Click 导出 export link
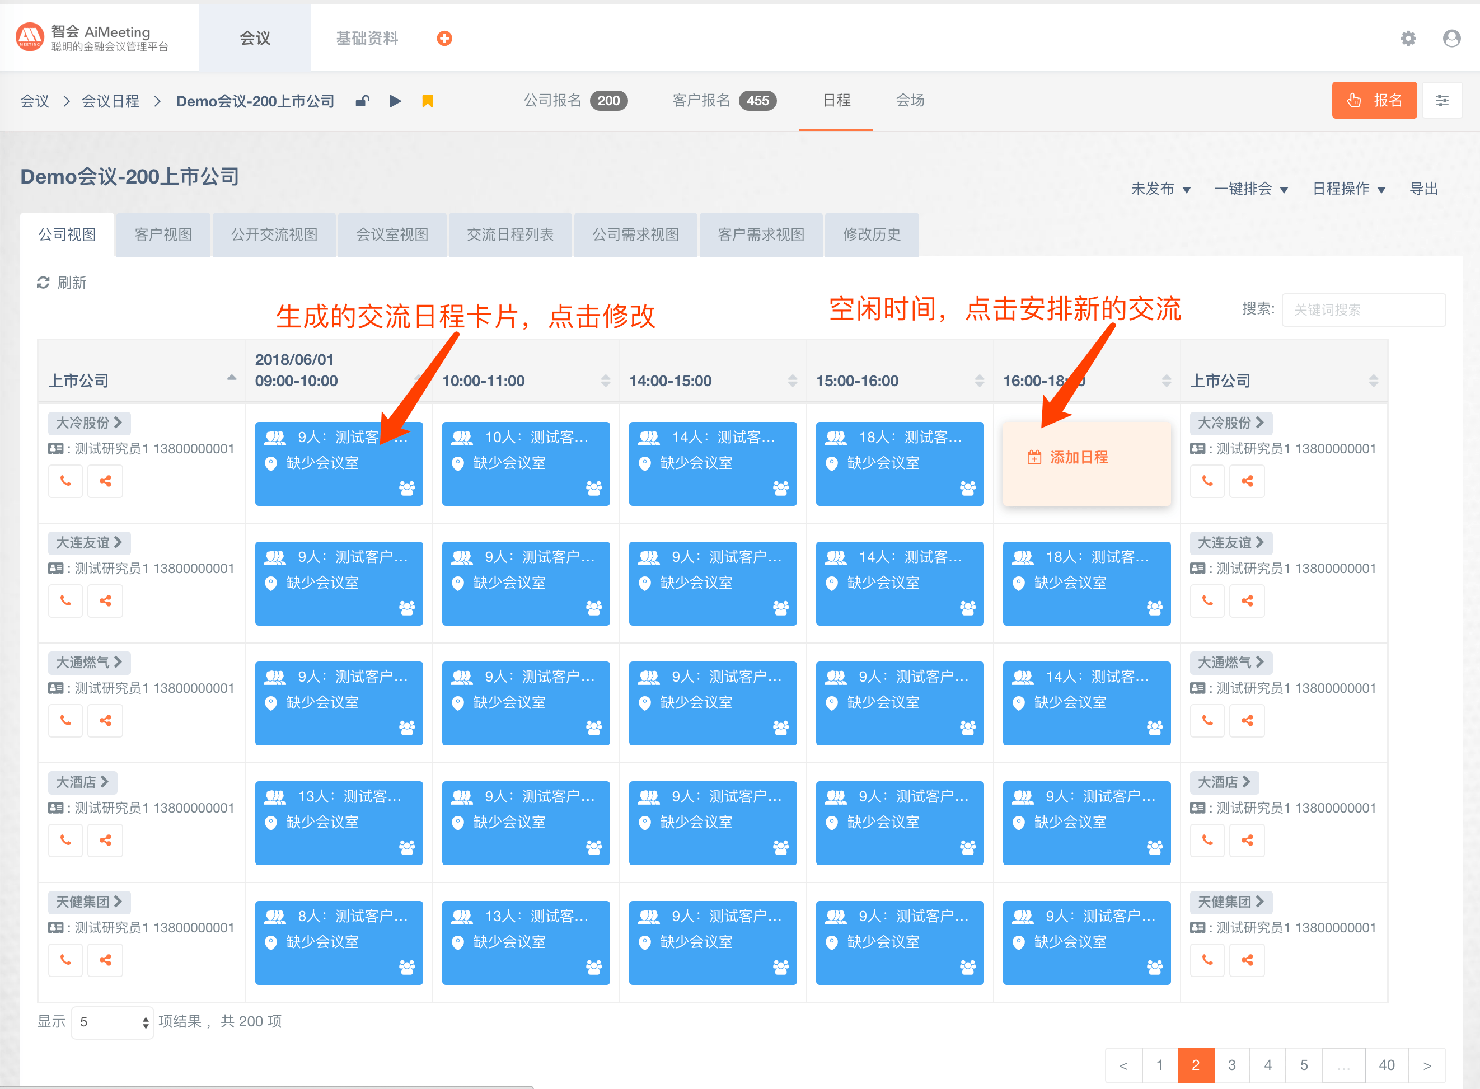Image resolution: width=1480 pixels, height=1089 pixels. pos(1423,189)
